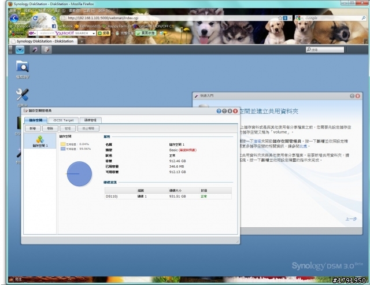Open the 說明 (H) menu in Firefox
370x285 pixels.
click(x=104, y=10)
